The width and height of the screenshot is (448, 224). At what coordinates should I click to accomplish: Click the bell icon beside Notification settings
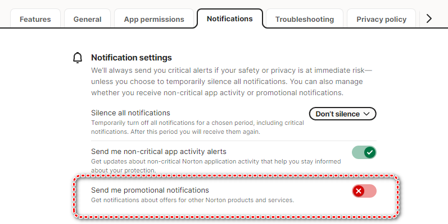(78, 58)
